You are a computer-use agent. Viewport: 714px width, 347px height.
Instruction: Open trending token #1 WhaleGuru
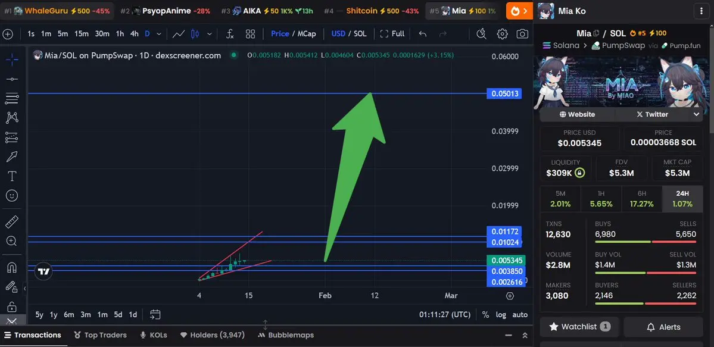pos(57,11)
